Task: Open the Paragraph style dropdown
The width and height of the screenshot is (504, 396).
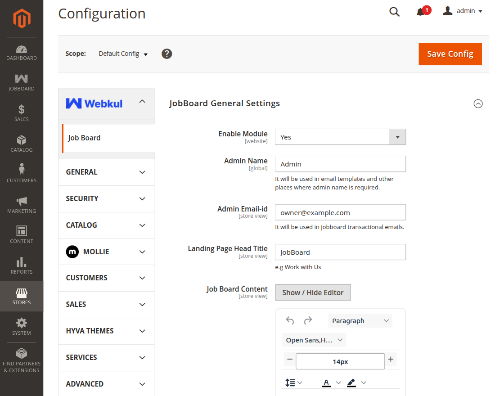Action: [360, 320]
